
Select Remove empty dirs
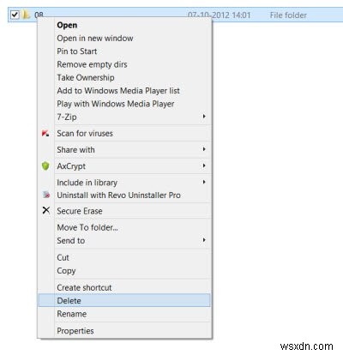coord(124,64)
